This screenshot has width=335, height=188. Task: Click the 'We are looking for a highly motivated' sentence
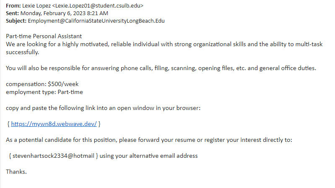pyautogui.click(x=164, y=44)
